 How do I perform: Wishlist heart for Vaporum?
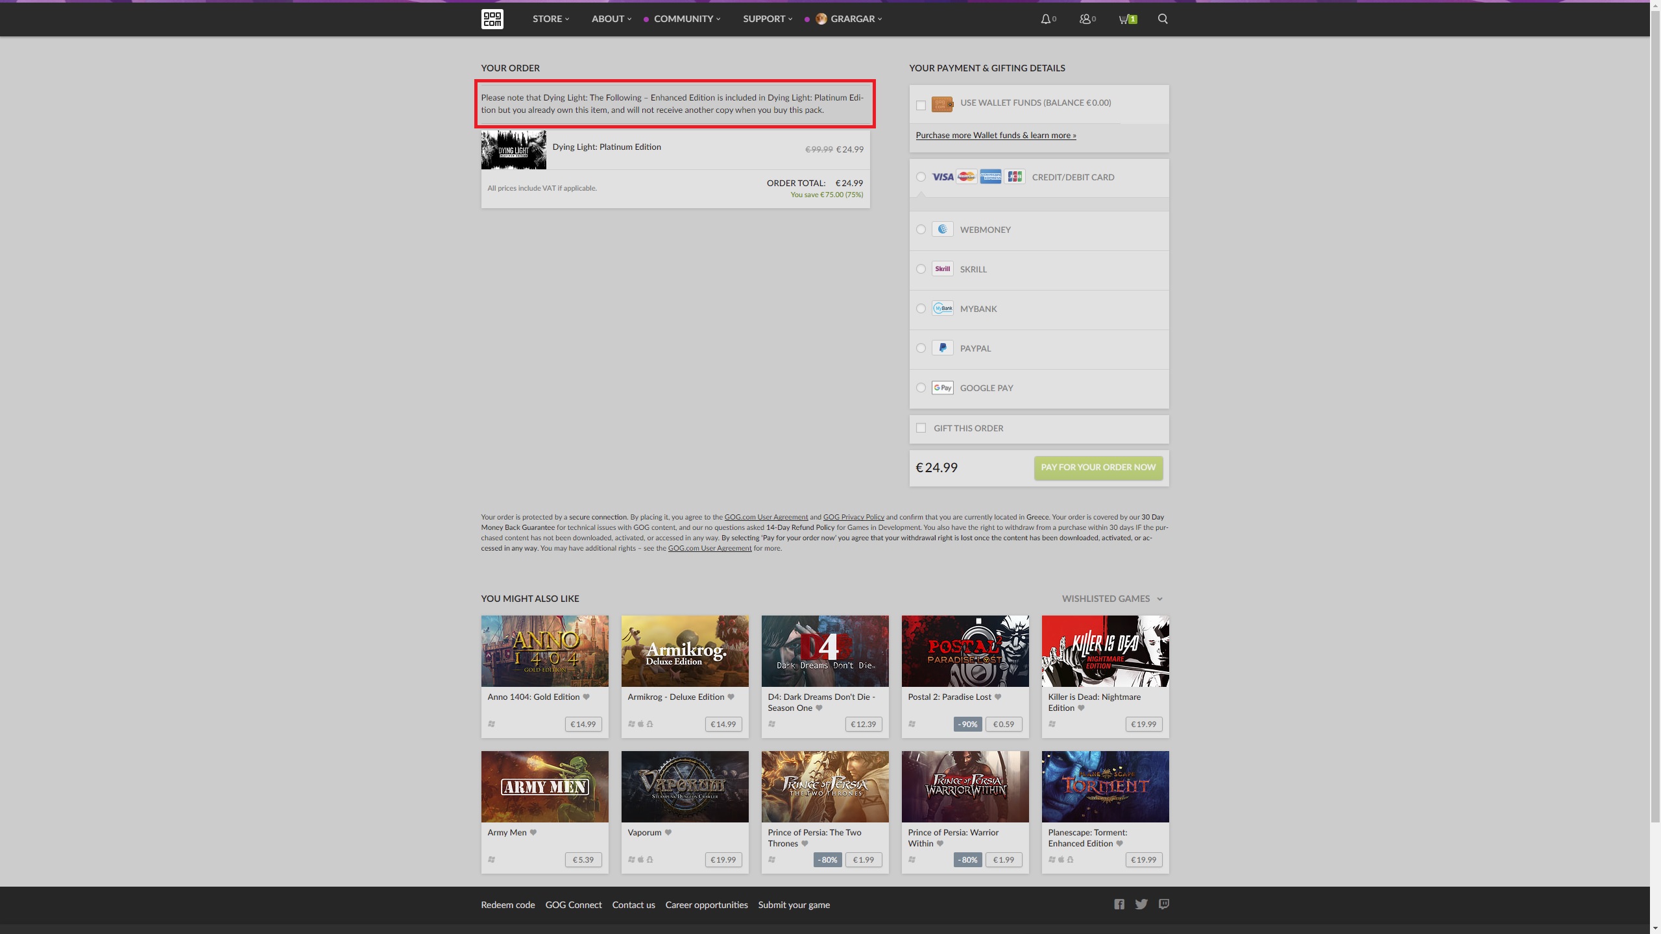(668, 832)
